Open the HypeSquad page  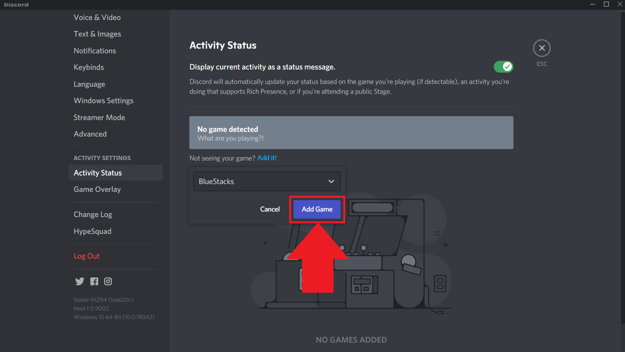pos(92,232)
